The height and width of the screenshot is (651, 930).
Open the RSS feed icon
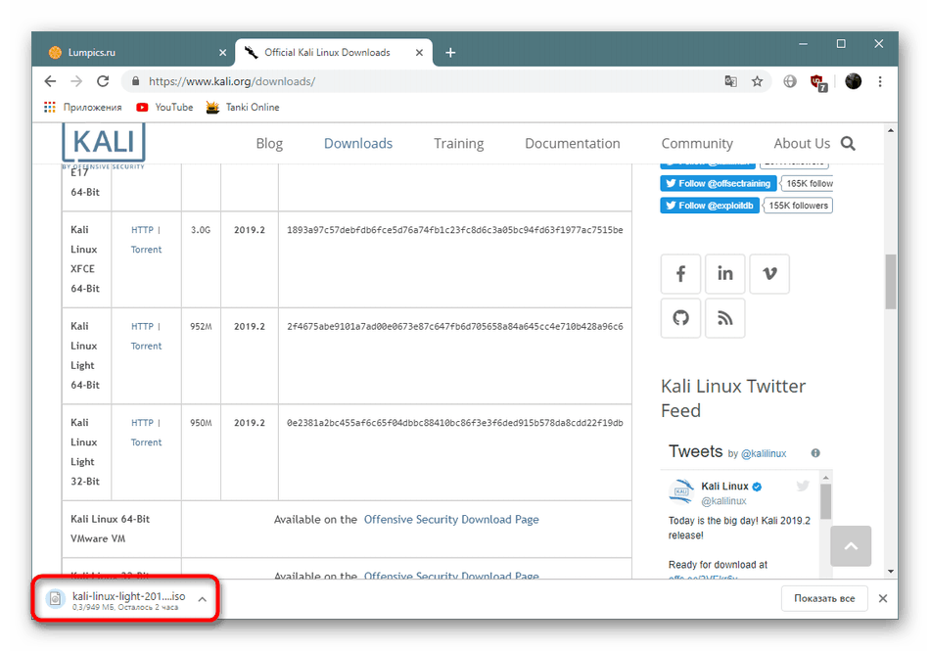pyautogui.click(x=724, y=318)
